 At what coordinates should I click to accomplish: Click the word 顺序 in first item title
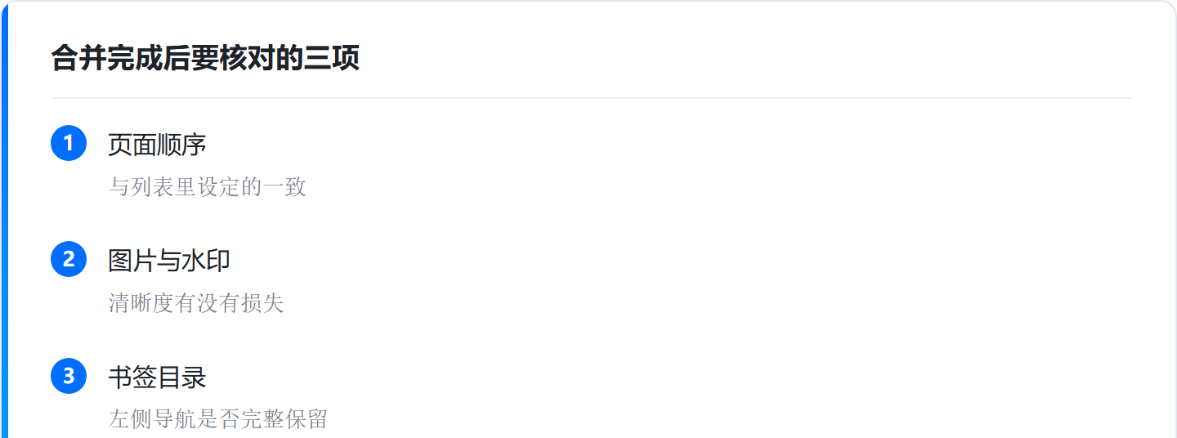[x=181, y=145]
